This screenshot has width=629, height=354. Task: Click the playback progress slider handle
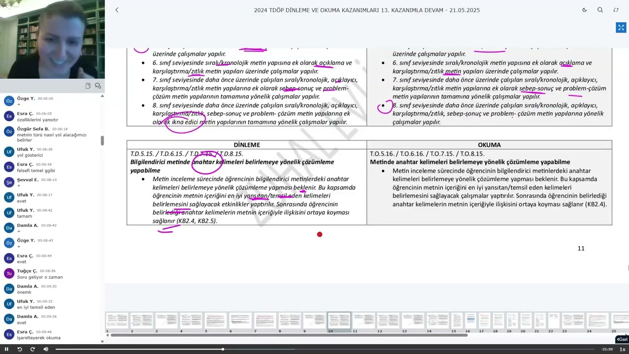click(223, 349)
